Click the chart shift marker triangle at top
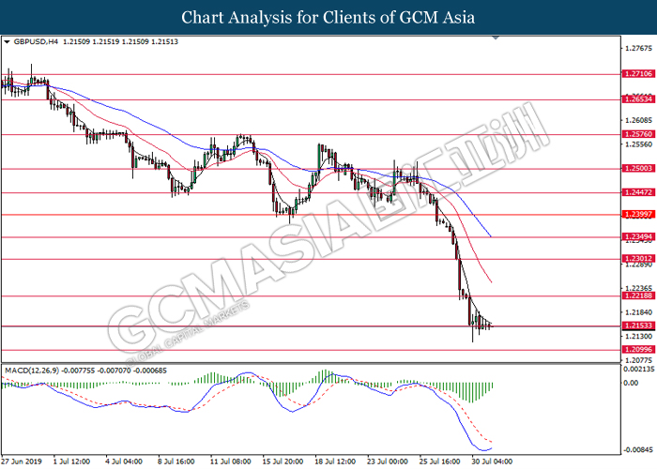657x469 pixels. click(496, 38)
